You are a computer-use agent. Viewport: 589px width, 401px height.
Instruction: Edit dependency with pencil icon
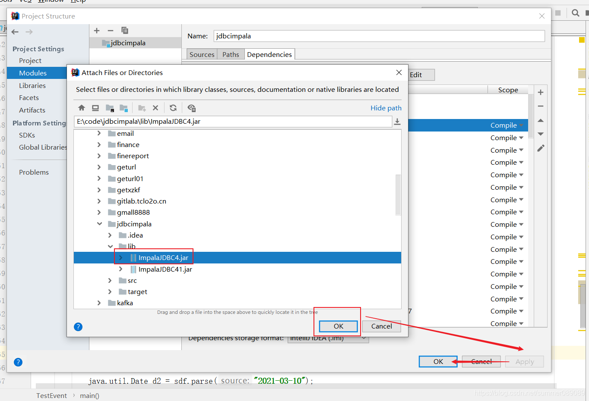541,148
